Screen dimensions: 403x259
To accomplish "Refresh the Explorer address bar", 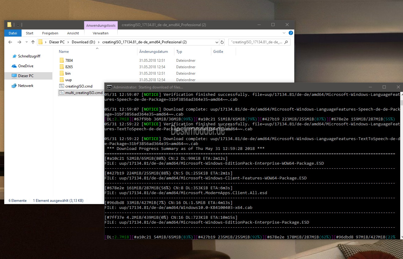I will (x=222, y=42).
